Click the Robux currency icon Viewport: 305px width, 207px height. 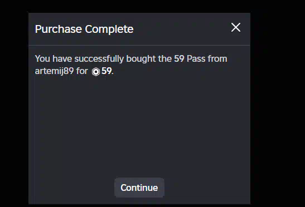tap(96, 72)
